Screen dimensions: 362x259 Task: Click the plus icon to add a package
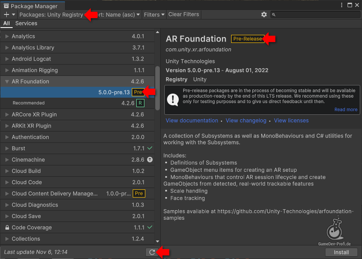click(6, 14)
